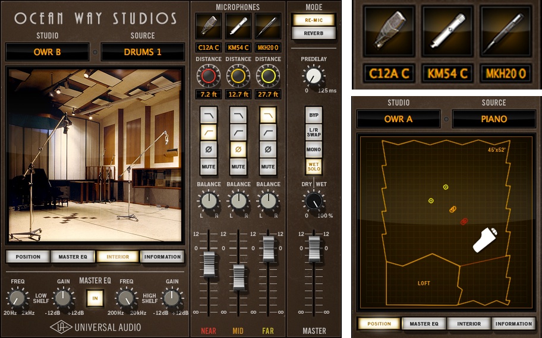Viewport: 542px width, 338px height.
Task: Disable high-cut filter on FAR mic
Action: coord(268,115)
